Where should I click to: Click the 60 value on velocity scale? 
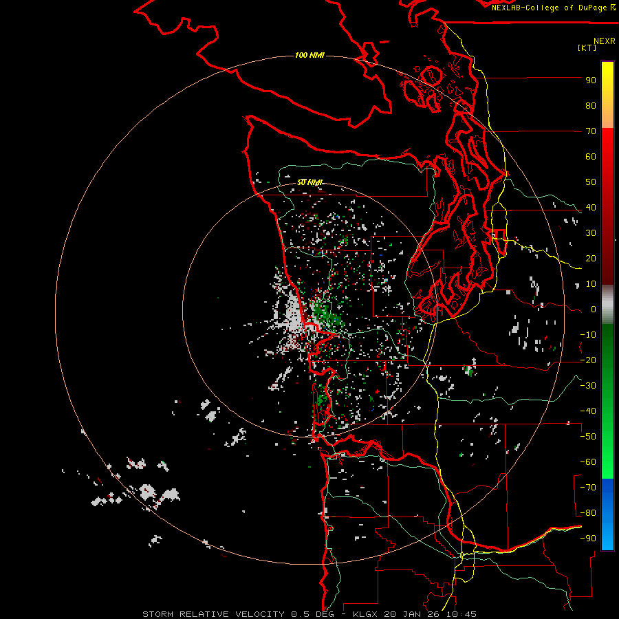(x=591, y=157)
